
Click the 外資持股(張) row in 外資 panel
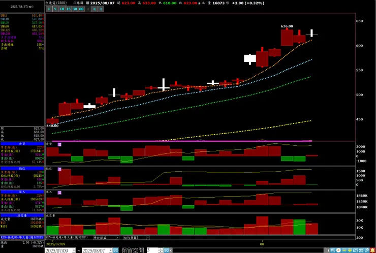(x=22, y=151)
